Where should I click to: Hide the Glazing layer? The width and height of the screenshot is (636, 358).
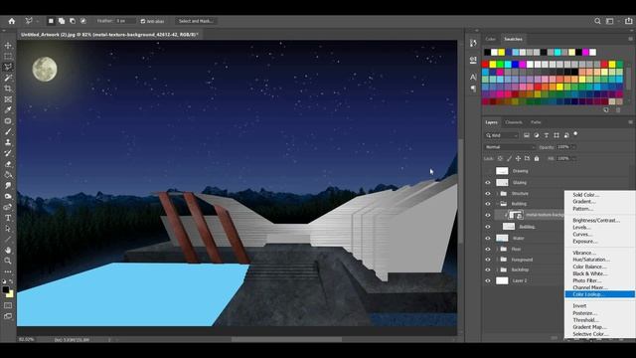[x=488, y=183]
